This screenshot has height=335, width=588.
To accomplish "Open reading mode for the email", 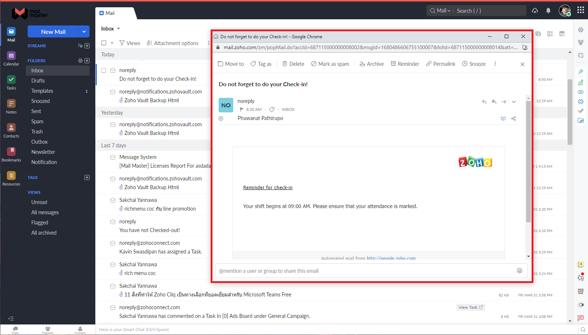I will click(503, 118).
